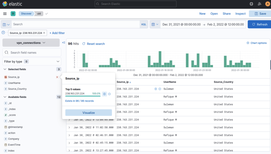271x154 pixels.
Task: Click the Search field names input
Action: (32, 53)
